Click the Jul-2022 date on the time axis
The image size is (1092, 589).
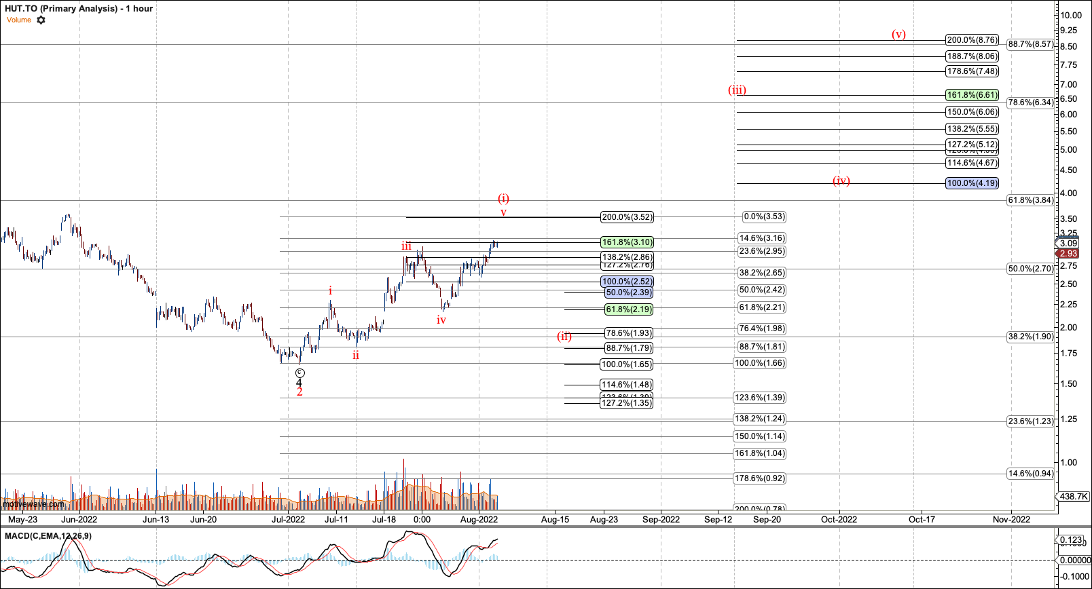pyautogui.click(x=289, y=520)
